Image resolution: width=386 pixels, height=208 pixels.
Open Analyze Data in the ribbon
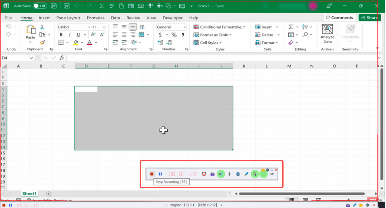(x=327, y=34)
